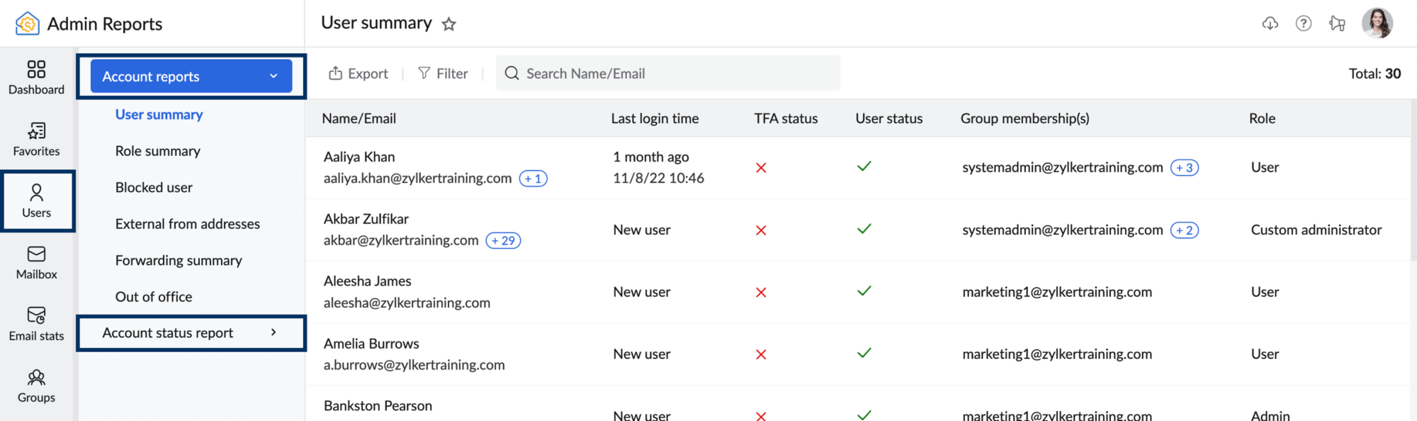This screenshot has height=421, width=1417.
Task: Expand the Account status report section
Action: click(191, 333)
